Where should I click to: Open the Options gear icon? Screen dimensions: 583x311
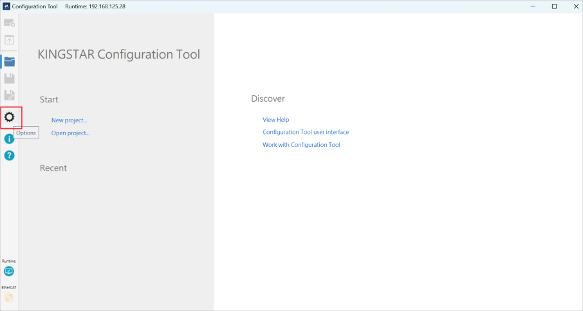tap(9, 117)
